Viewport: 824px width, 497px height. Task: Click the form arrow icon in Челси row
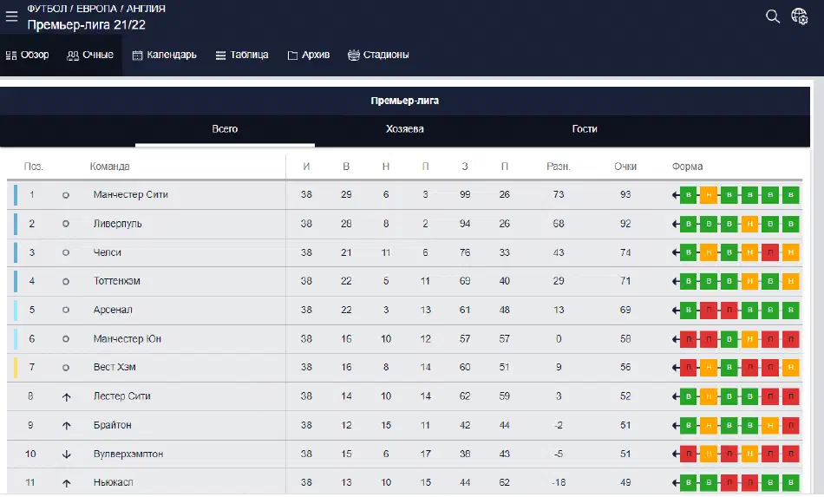(x=676, y=252)
